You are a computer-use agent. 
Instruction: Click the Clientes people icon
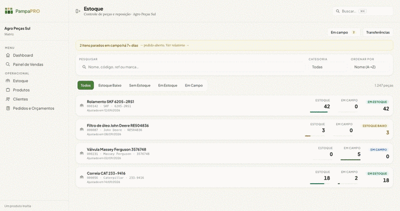(8, 99)
